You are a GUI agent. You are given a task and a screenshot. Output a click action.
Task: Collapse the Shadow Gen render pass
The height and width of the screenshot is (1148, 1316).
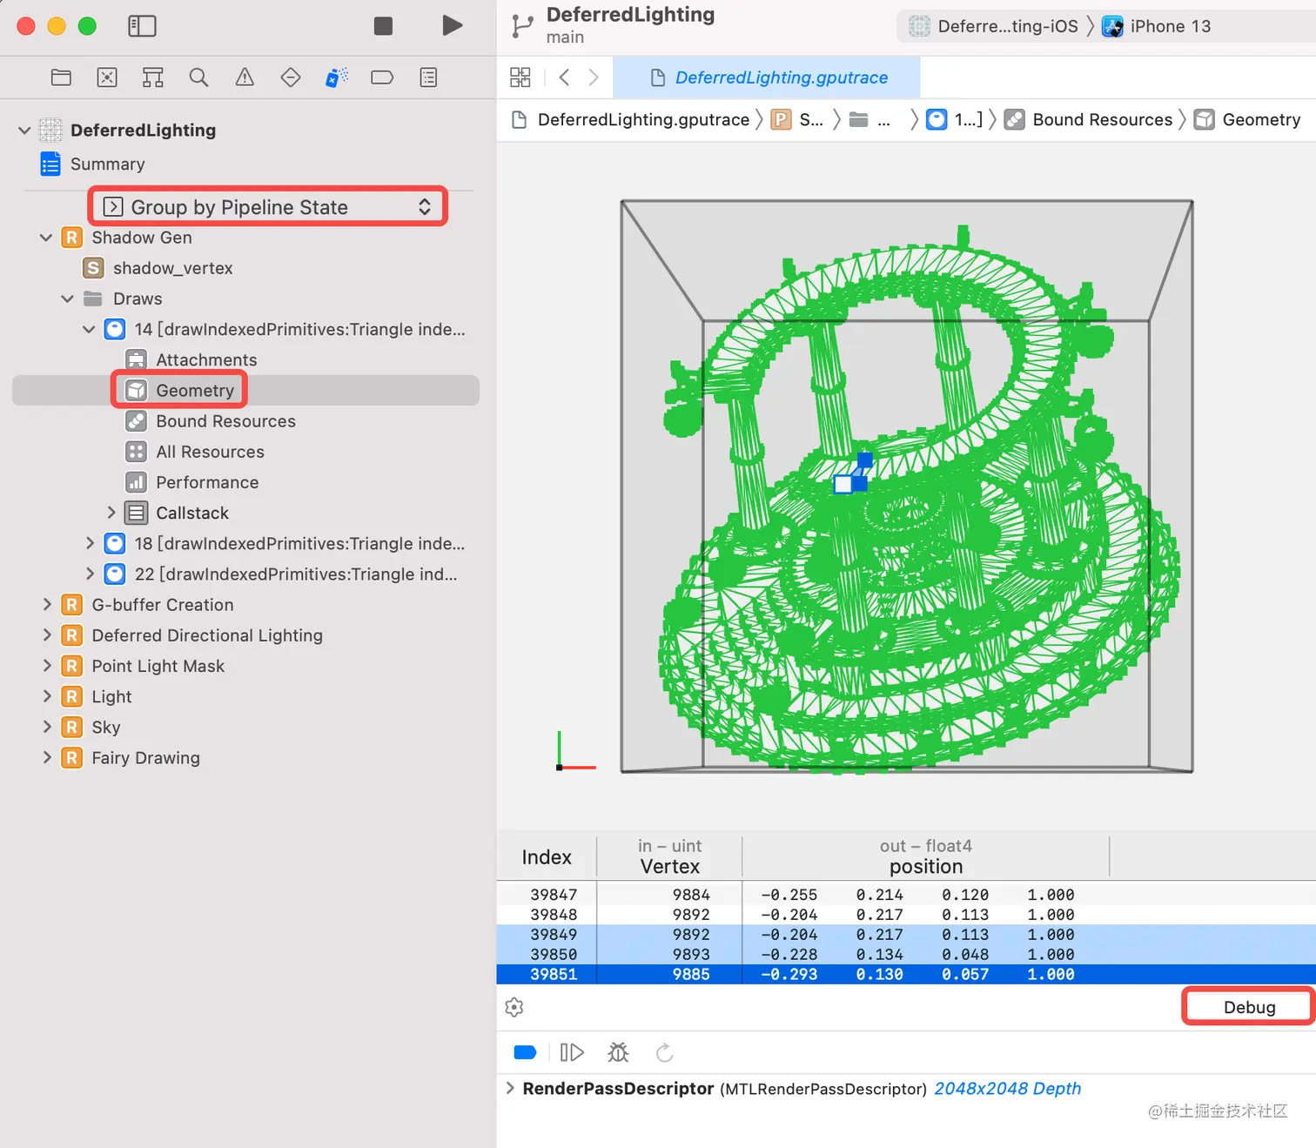[x=46, y=238]
